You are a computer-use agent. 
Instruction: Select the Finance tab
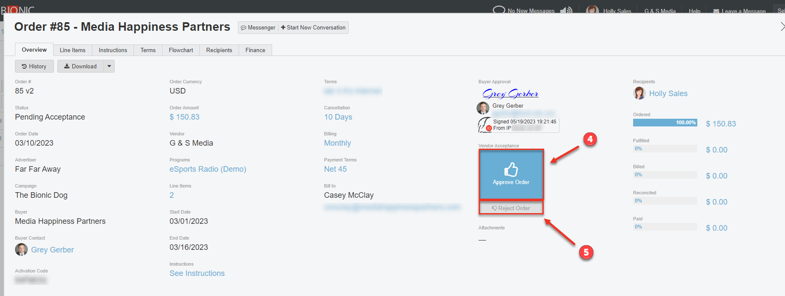pyautogui.click(x=255, y=50)
